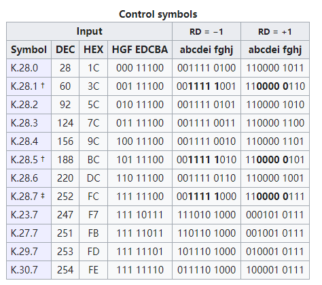322x285 pixels.
Task: Click the RD = −1 header cell
Action: coord(207,31)
